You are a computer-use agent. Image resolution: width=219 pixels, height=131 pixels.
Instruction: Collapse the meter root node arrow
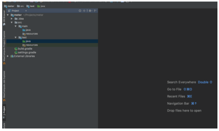pyautogui.click(x=8, y=15)
